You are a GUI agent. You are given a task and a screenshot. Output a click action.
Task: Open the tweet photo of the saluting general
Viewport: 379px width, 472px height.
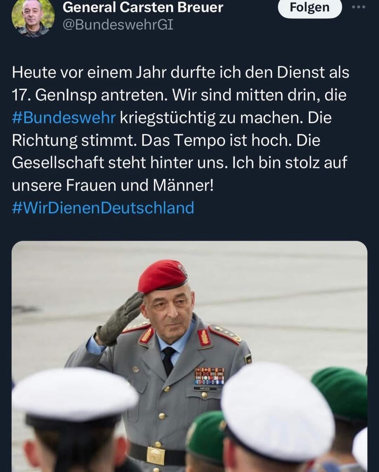189,356
